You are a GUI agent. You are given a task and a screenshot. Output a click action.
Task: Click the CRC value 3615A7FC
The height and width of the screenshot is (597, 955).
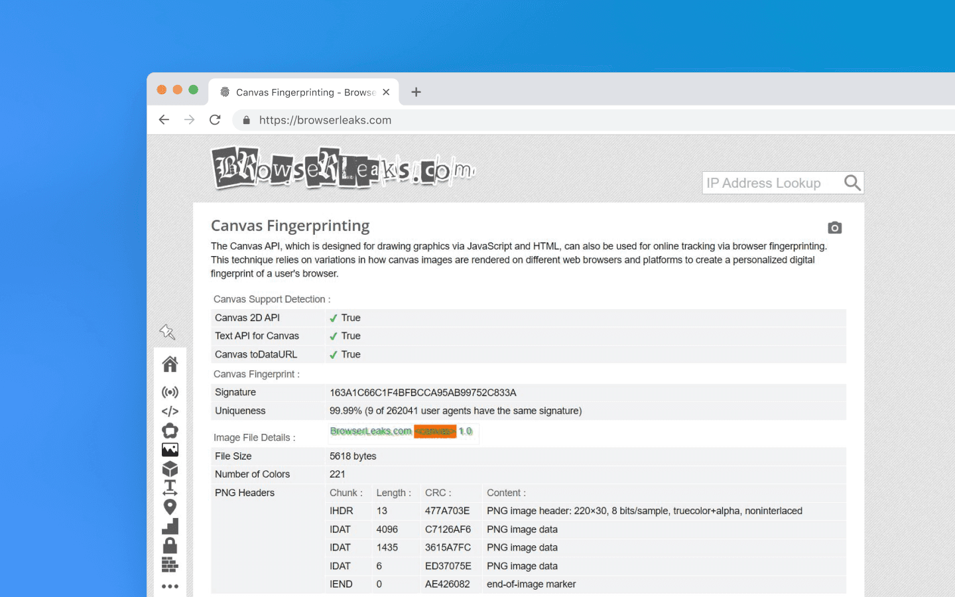pos(448,547)
